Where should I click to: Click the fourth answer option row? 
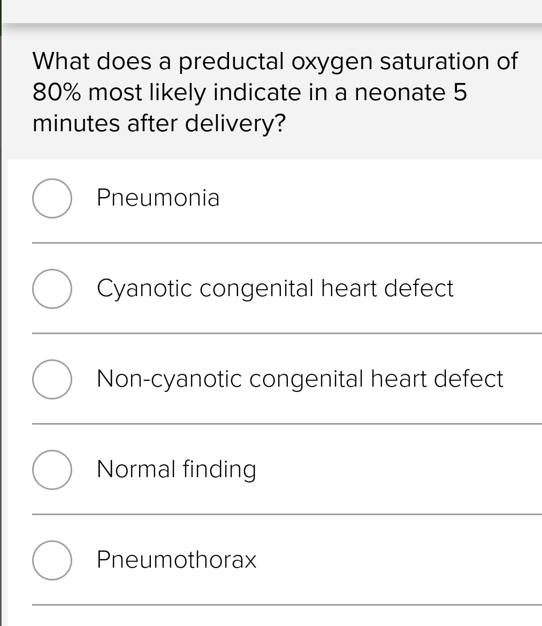268,470
